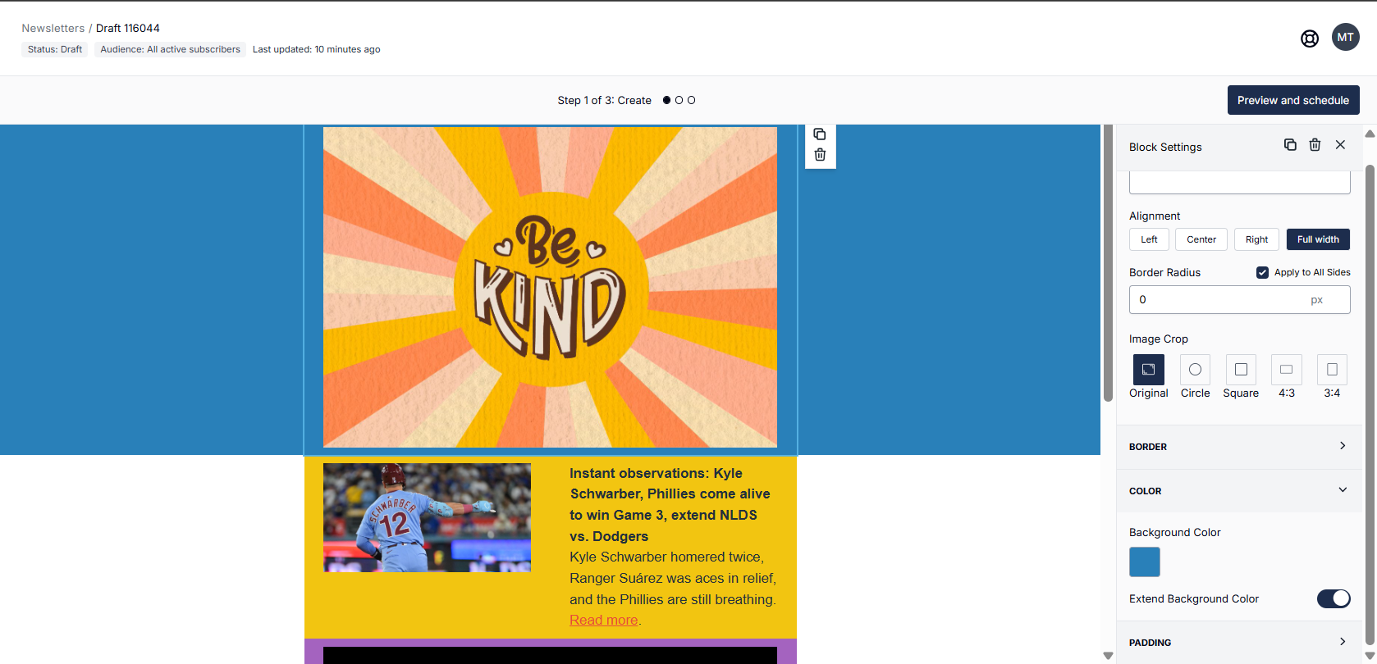Disable the Extend Background Color toggle

point(1333,598)
